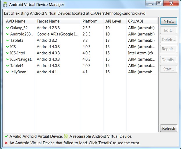The height and width of the screenshot is (149, 182).
Task: Click the Repair... button
Action: click(169, 49)
